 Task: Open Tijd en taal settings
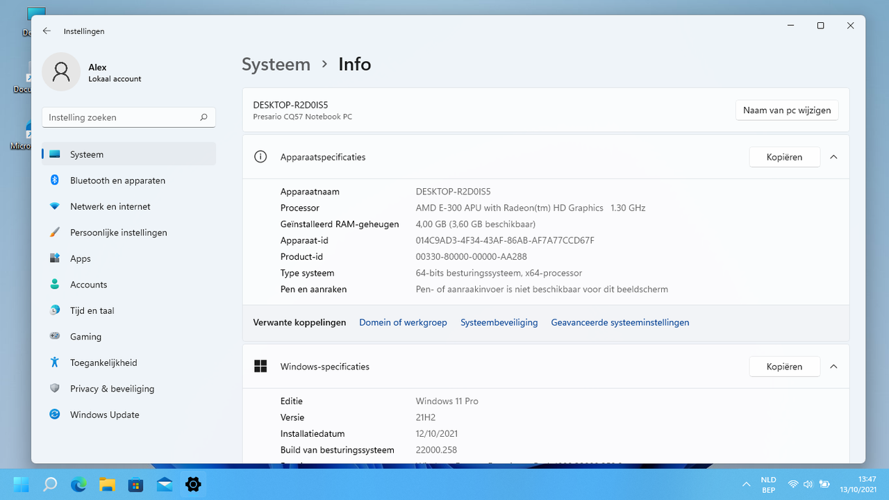click(x=128, y=310)
